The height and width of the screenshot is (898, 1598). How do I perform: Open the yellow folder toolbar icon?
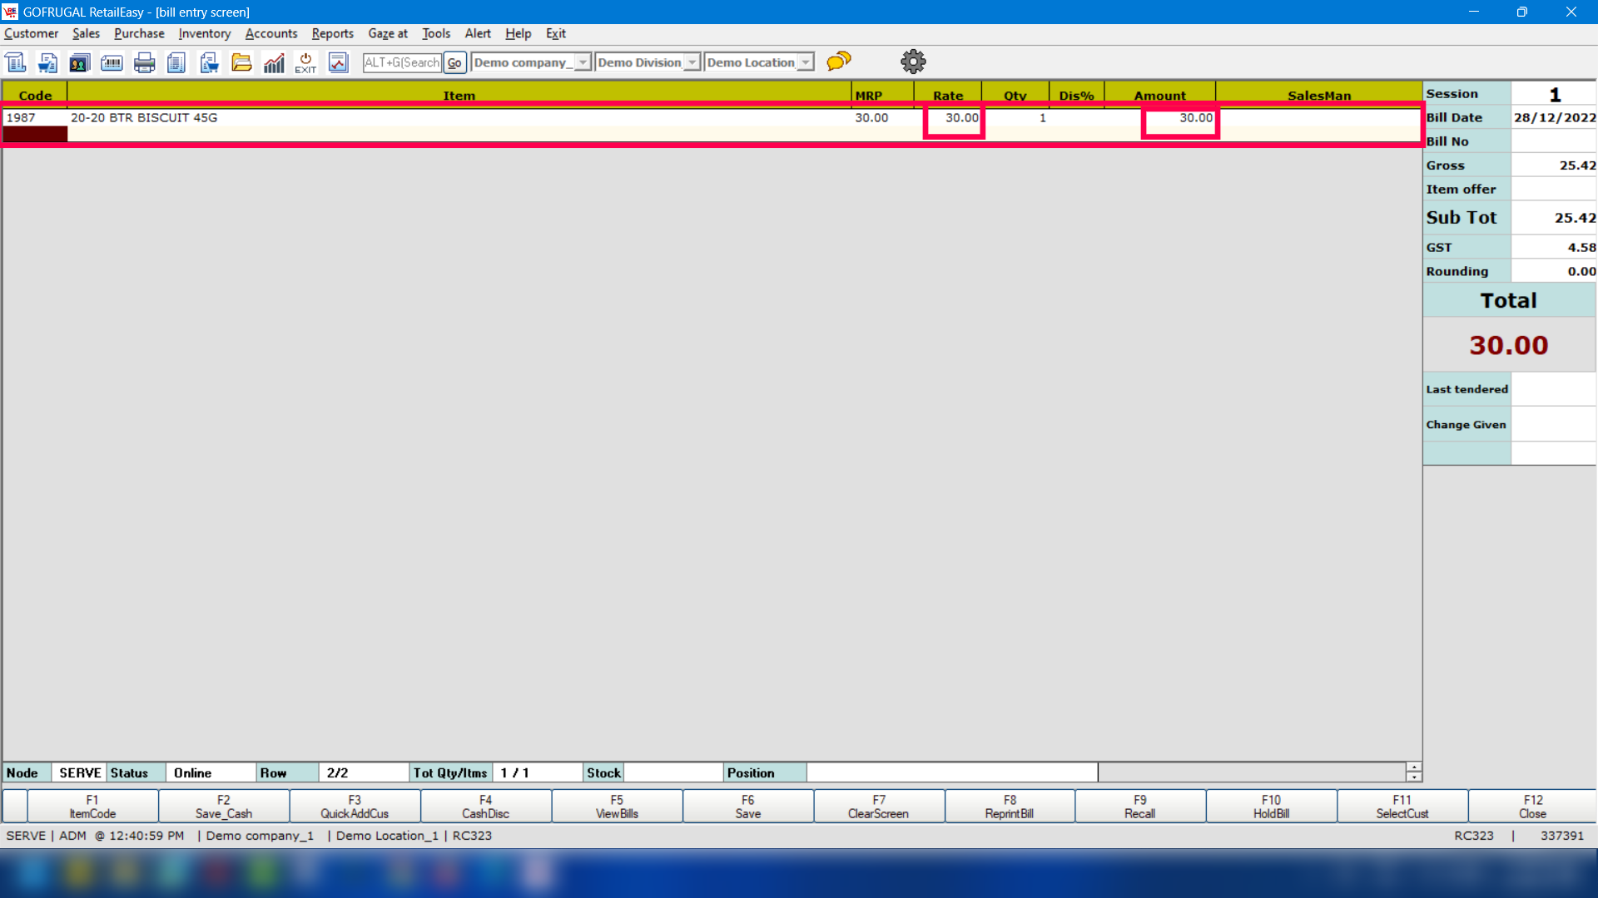pos(241,62)
